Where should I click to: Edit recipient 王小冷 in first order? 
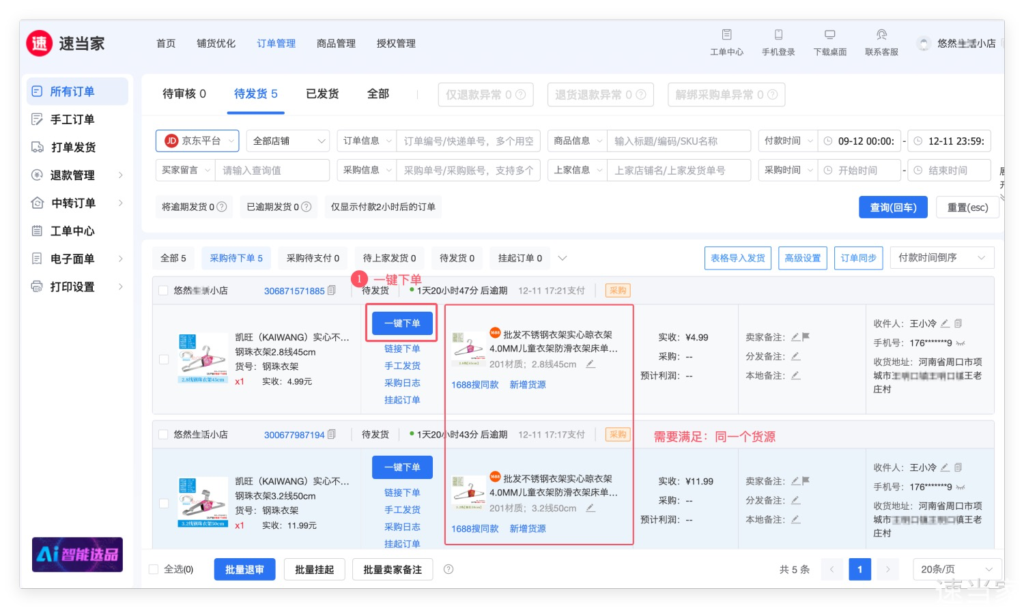tap(945, 323)
